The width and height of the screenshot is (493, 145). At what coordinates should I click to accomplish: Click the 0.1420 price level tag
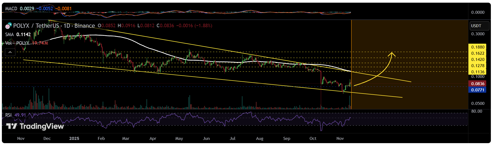pos(478,60)
